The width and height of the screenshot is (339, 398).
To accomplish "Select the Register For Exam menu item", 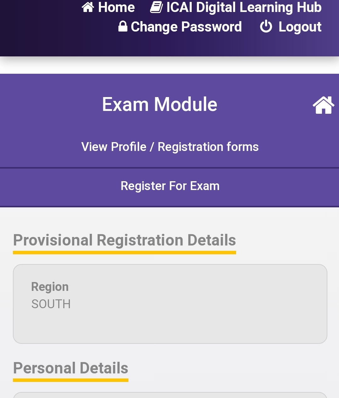I will coord(170,186).
